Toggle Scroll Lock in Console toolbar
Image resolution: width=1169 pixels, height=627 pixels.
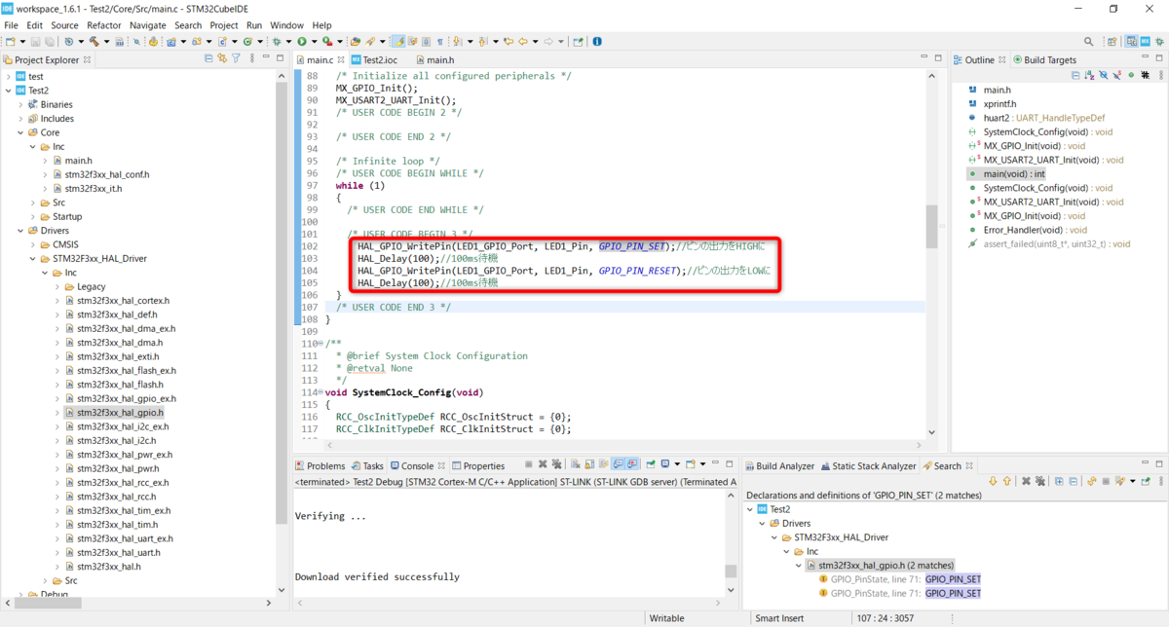coord(589,464)
